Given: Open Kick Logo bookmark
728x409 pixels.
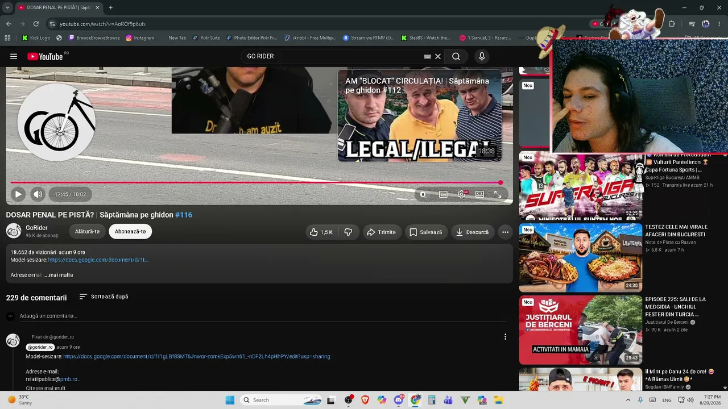Looking at the screenshot, I should point(36,38).
